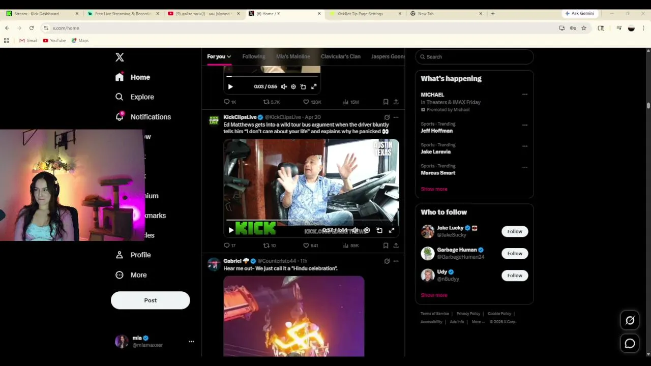The width and height of the screenshot is (651, 366).
Task: Unmute the top video at 0:03
Action: coord(284,86)
